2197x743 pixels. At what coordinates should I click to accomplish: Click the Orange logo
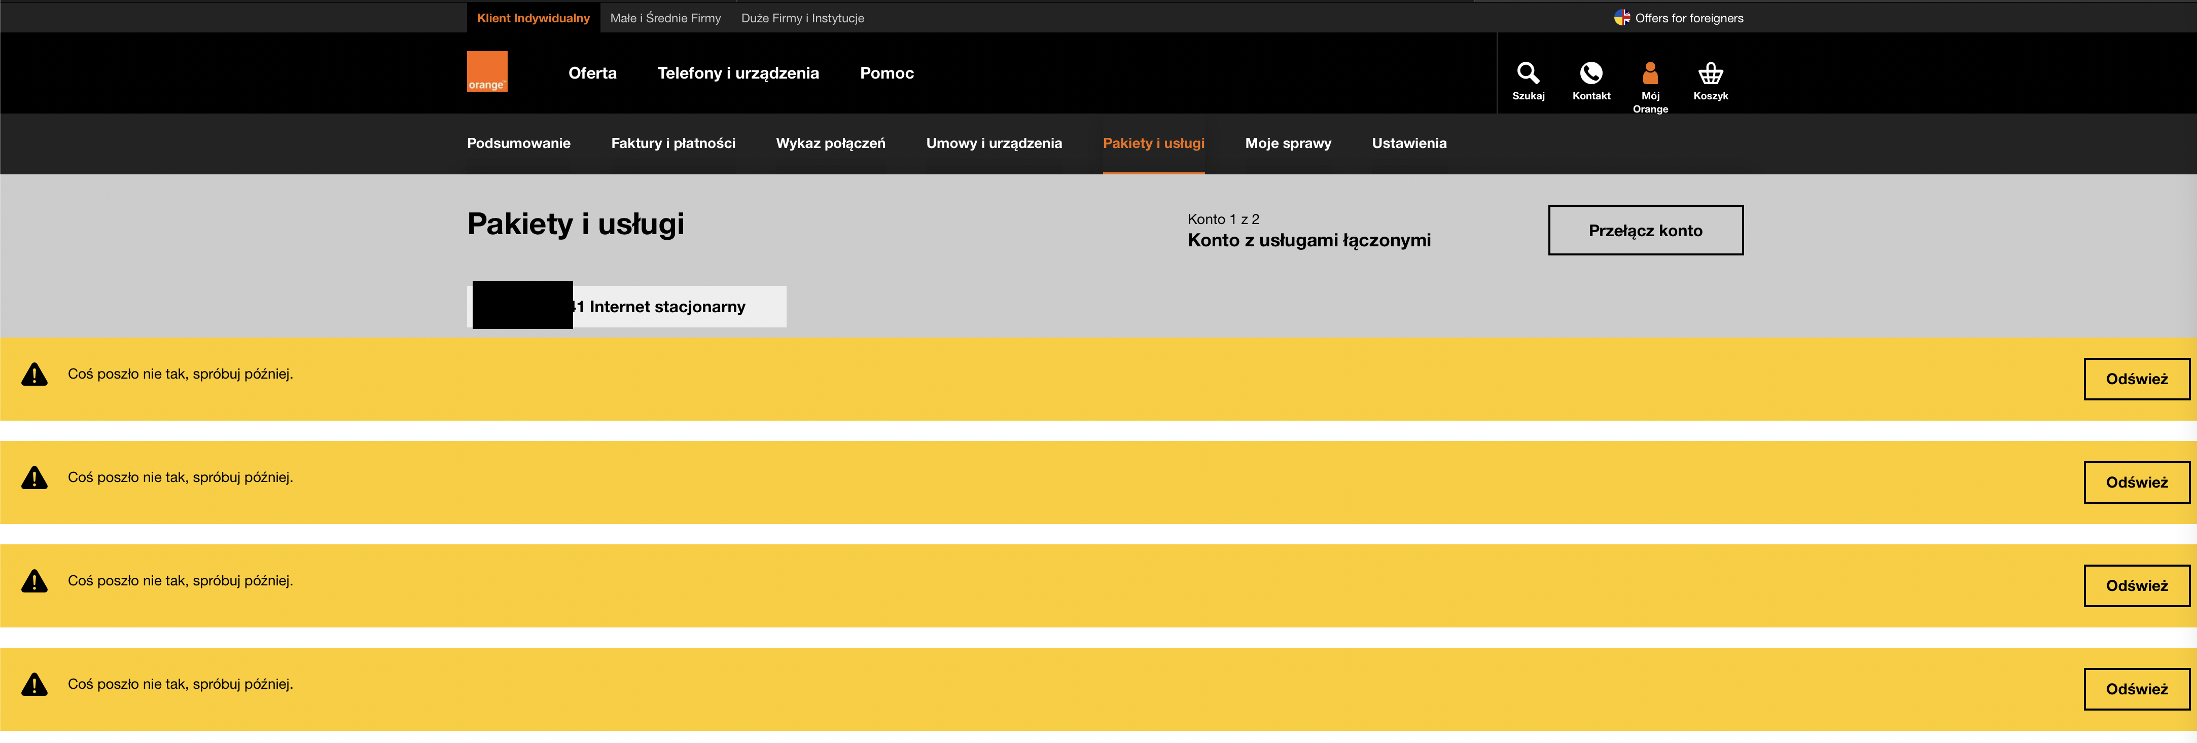(487, 71)
